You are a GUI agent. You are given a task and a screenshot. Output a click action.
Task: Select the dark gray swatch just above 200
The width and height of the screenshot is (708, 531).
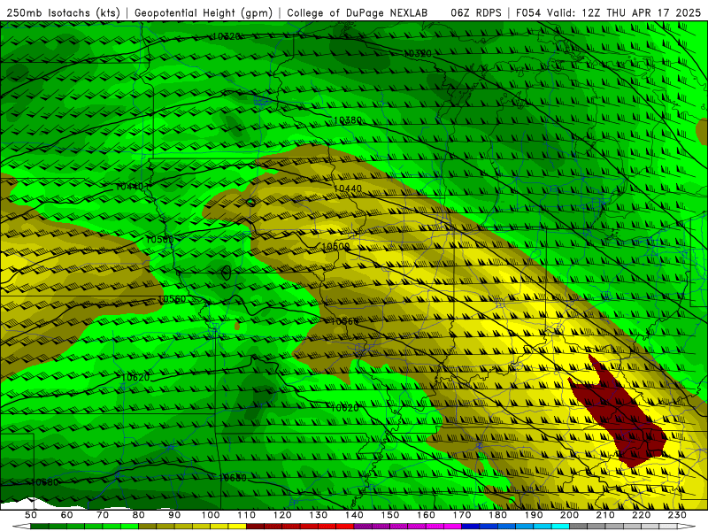[579, 527]
